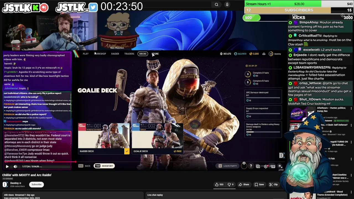The image size is (354, 199).
Task: Click the Members only badge
Action: pyautogui.click(x=341, y=121)
